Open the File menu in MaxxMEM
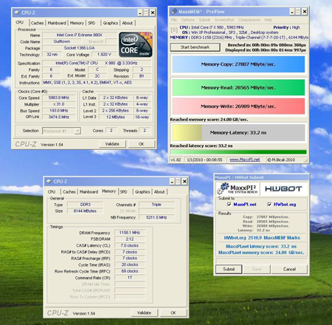This screenshot has height=325, width=332. tap(174, 20)
